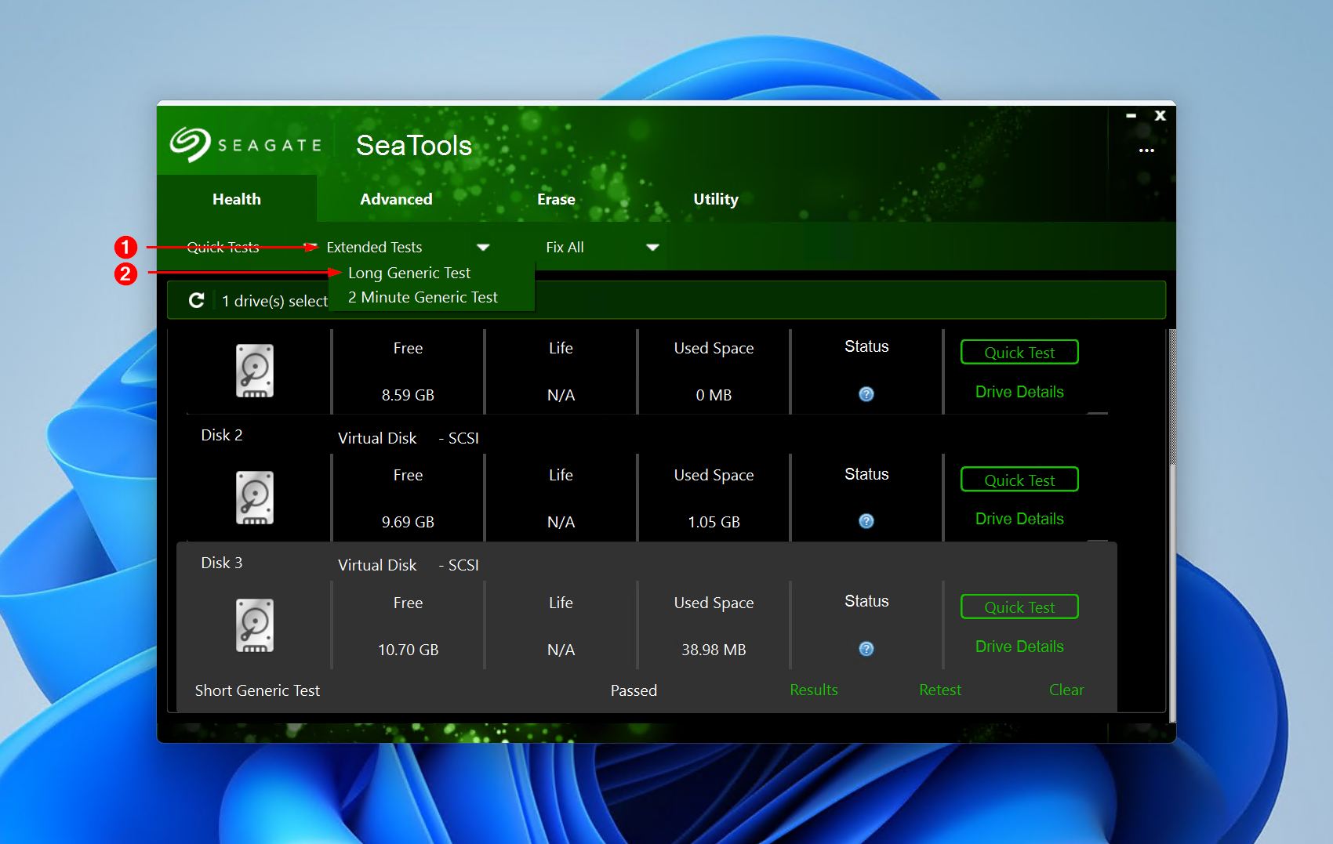Click the Disk 3 status question mark icon
Viewport: 1333px width, 844px height.
click(x=866, y=649)
